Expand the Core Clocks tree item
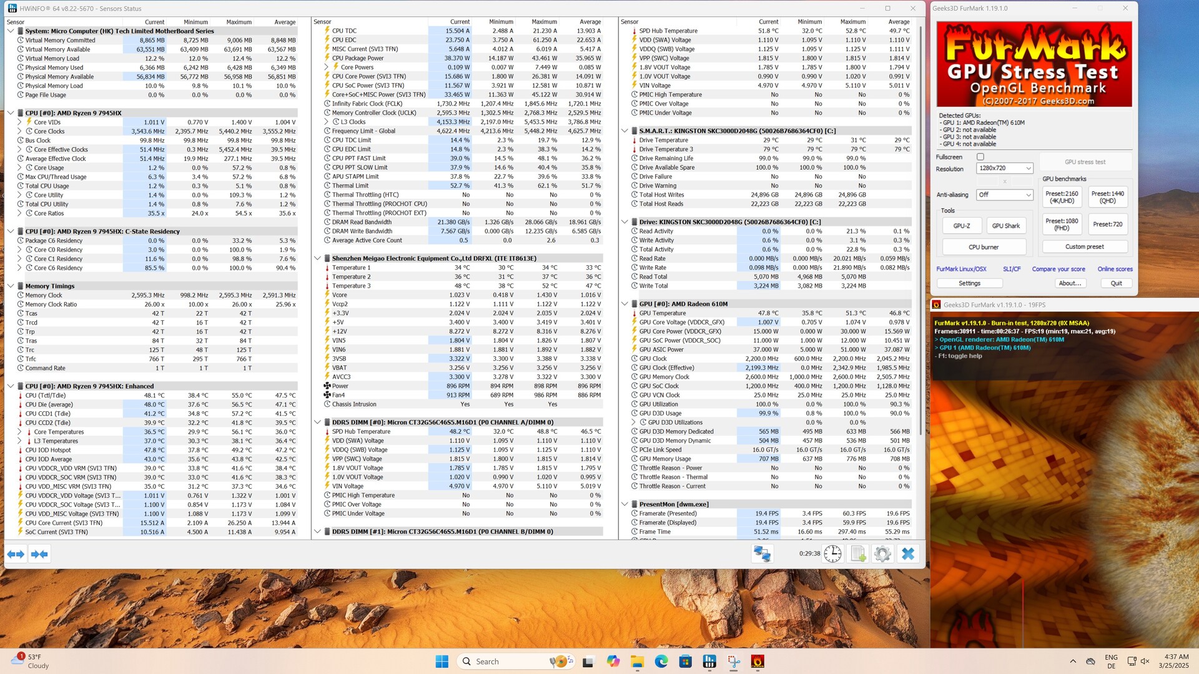The height and width of the screenshot is (674, 1199). (x=19, y=132)
